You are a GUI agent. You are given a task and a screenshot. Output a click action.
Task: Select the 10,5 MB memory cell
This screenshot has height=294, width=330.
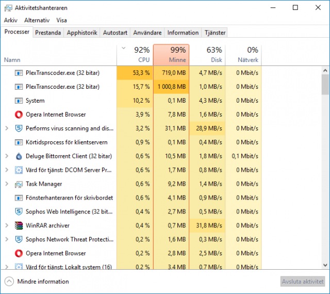(x=171, y=156)
